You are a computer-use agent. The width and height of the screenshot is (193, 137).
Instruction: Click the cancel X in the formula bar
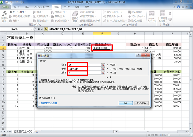pos(39,29)
